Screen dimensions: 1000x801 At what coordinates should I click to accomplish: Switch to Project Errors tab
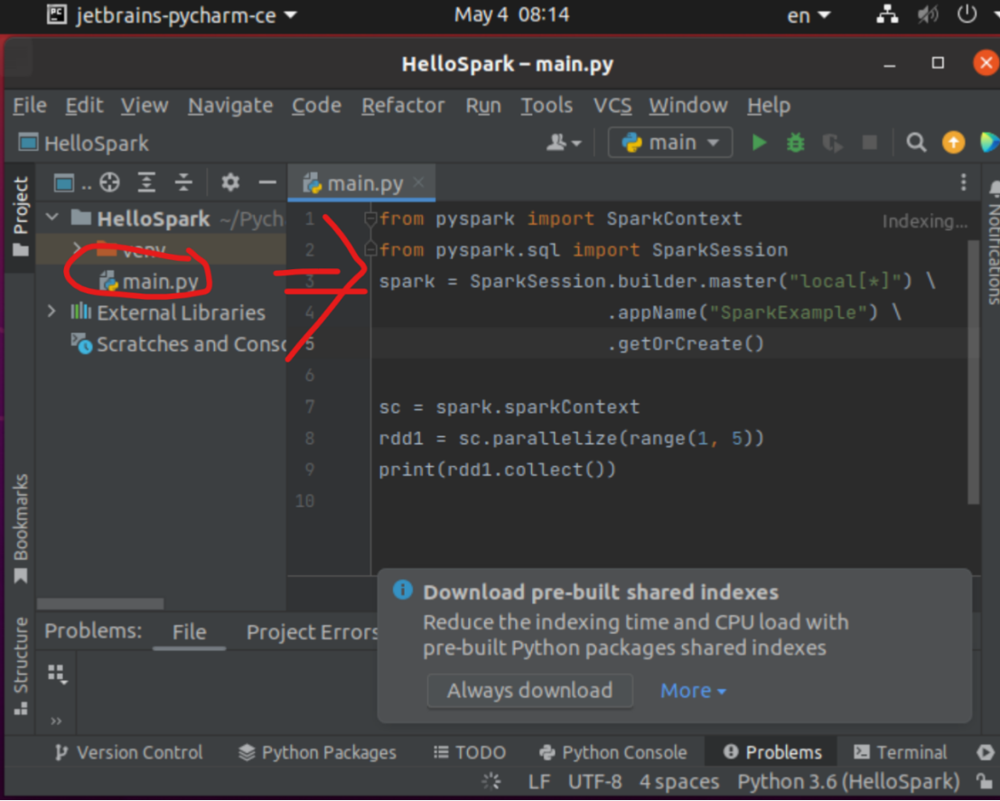[312, 631]
